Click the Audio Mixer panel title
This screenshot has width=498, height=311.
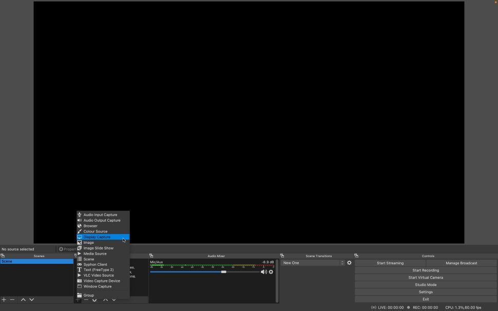(216, 256)
